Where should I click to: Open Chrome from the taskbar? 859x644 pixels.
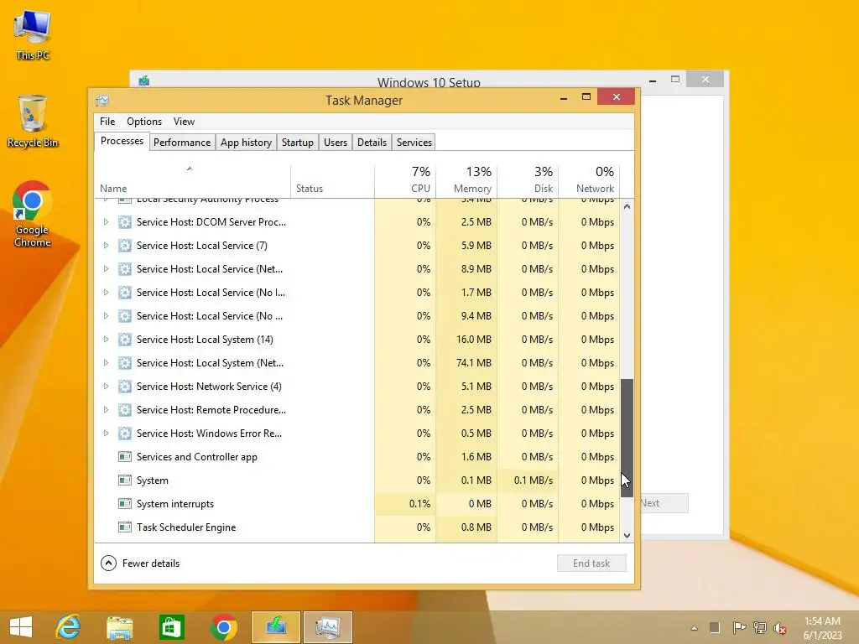point(223,627)
